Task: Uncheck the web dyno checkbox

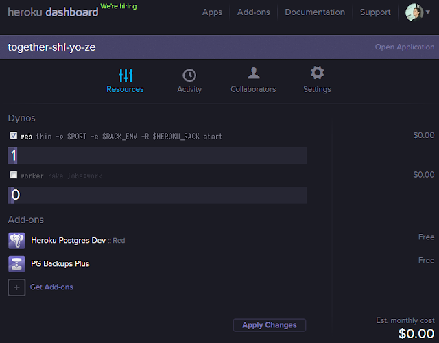Action: 14,136
